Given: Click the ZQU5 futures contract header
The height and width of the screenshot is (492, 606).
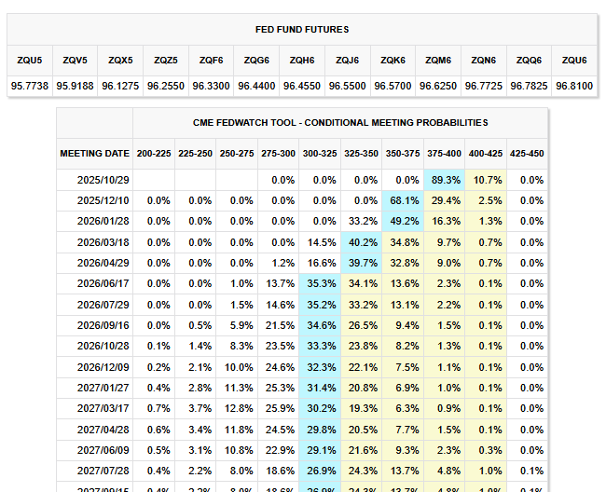Looking at the screenshot, I should tap(30, 60).
